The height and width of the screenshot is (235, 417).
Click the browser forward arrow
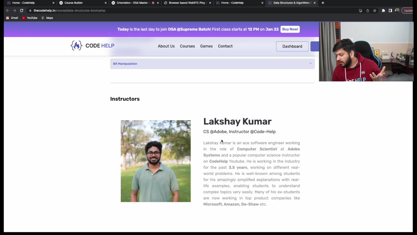tap(14, 10)
